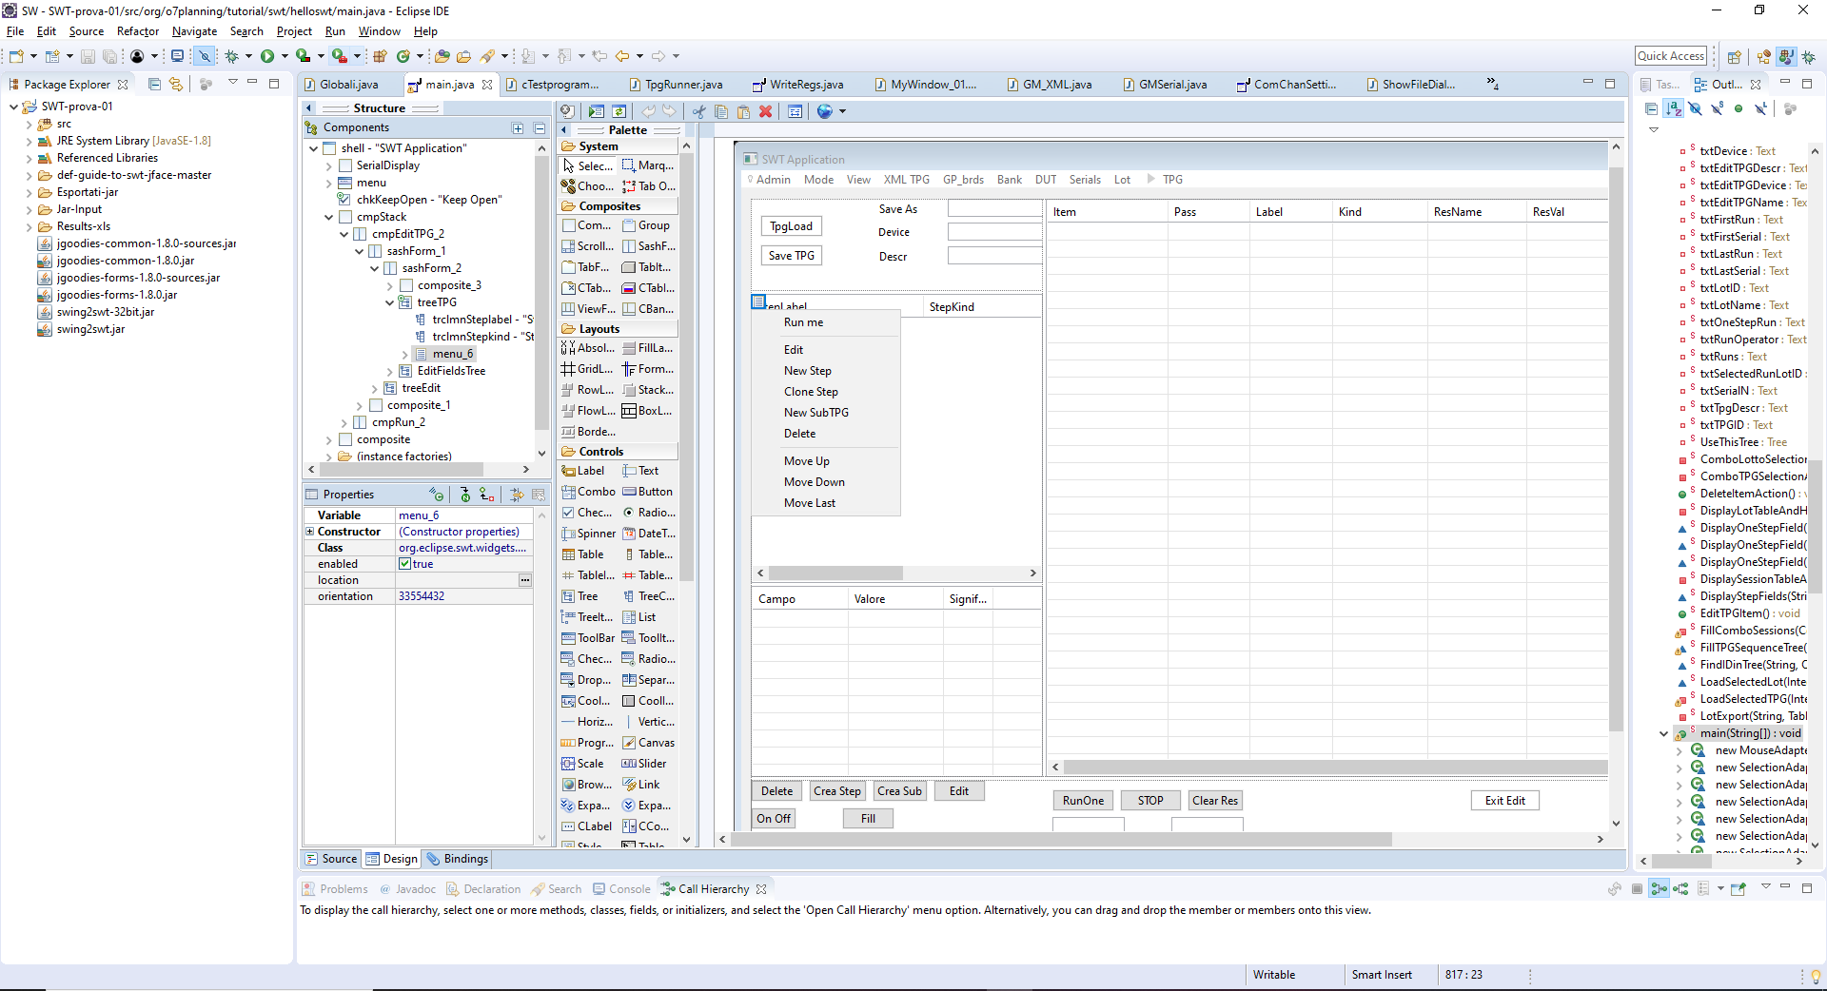
Task: Click the location property ellipsis button
Action: pyautogui.click(x=524, y=580)
